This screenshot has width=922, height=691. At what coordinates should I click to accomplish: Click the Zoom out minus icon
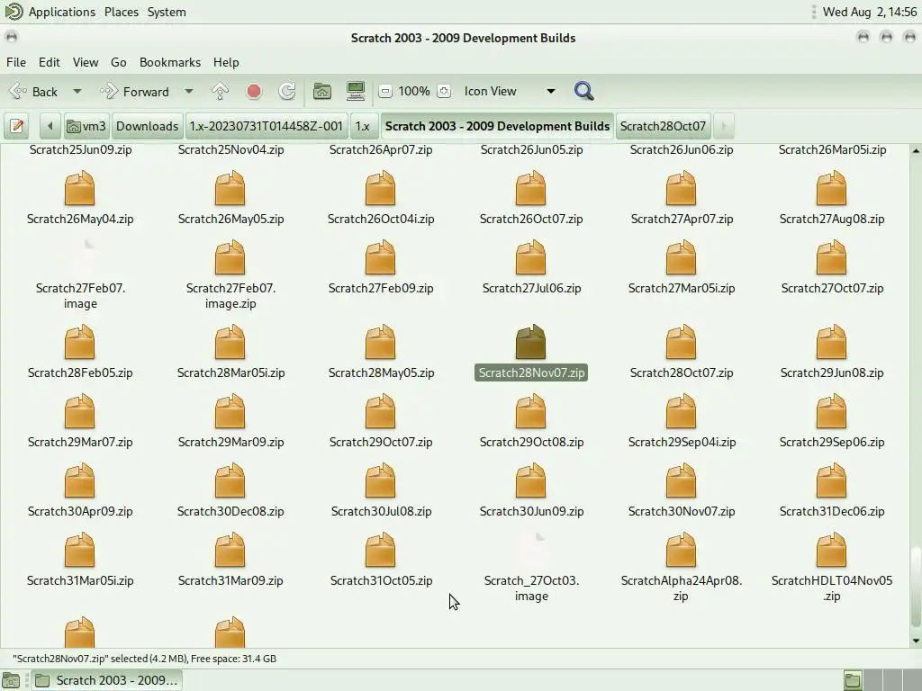[x=385, y=91]
